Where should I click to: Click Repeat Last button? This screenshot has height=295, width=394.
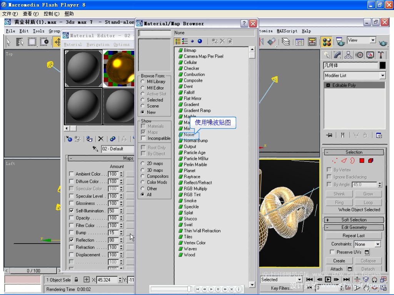point(354,235)
